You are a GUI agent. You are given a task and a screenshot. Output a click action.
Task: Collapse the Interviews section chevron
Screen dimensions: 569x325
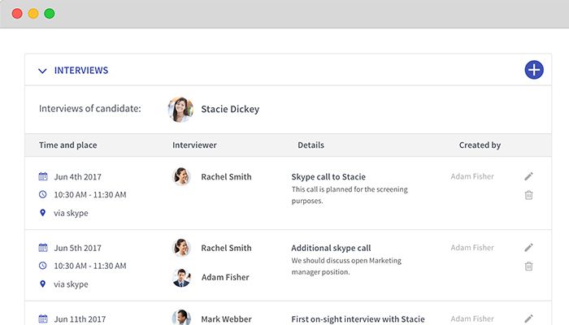click(x=42, y=71)
